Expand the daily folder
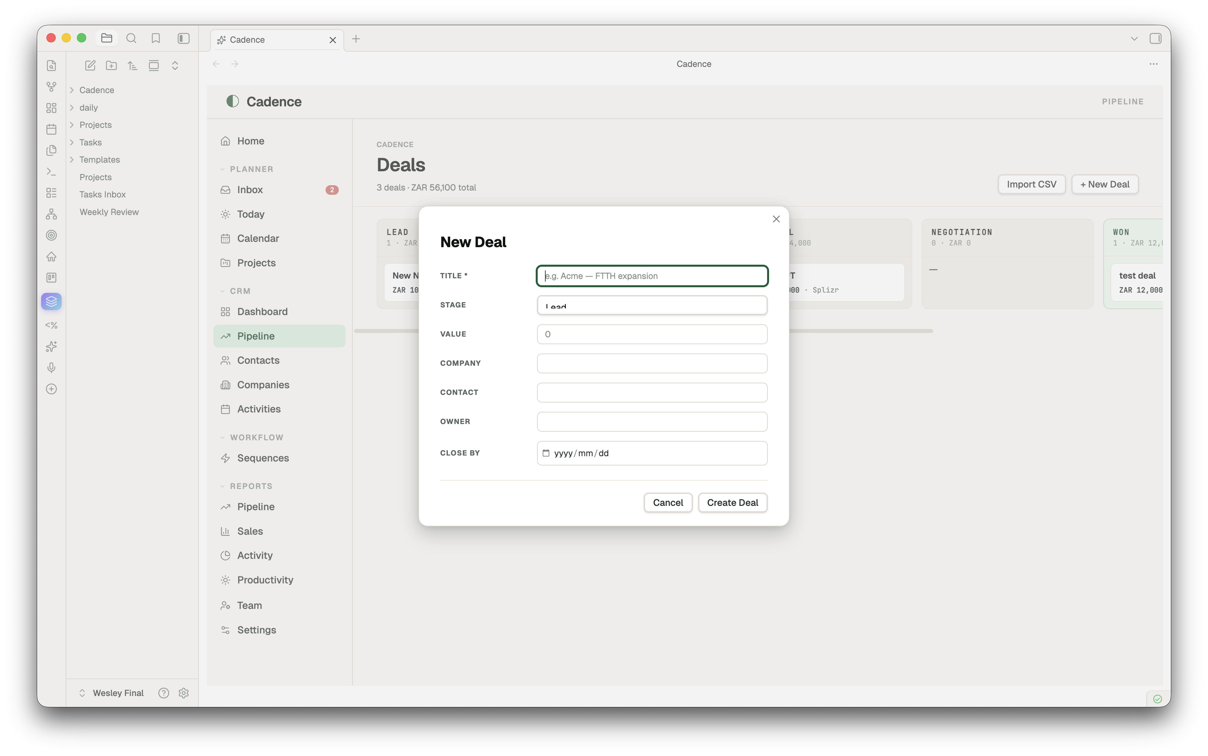Screen dimensions: 1208x756 72,107
